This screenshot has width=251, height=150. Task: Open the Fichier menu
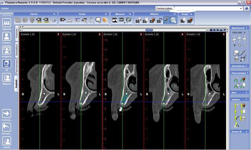point(5,8)
